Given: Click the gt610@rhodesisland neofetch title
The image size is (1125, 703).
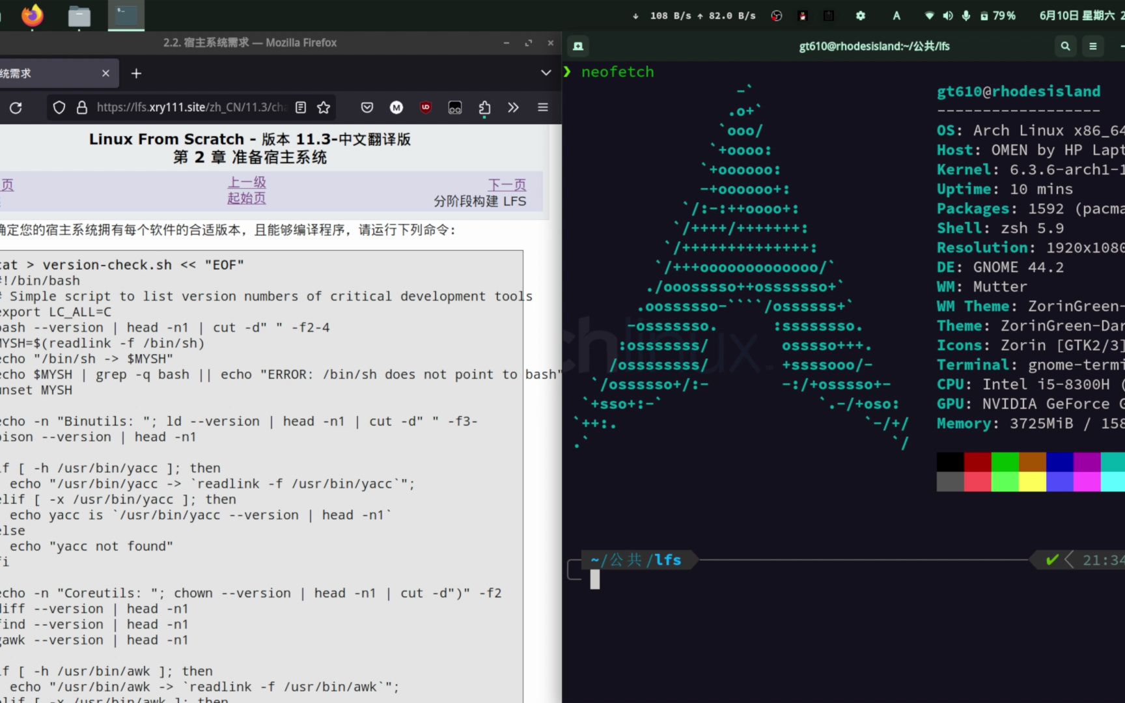Looking at the screenshot, I should [x=1018, y=91].
